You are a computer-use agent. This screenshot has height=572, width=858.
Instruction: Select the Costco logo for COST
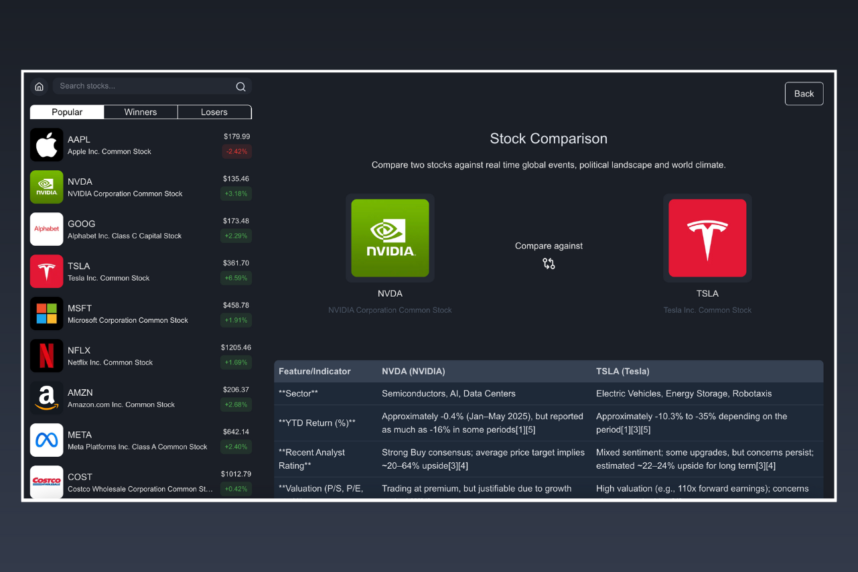click(47, 482)
